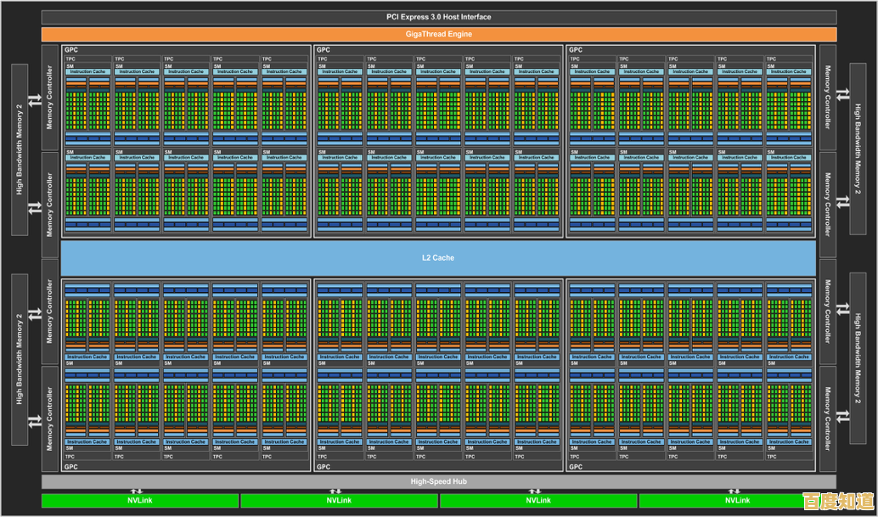Click the bottommost arrow icon on right edge
878x517 pixels.
pos(842,414)
